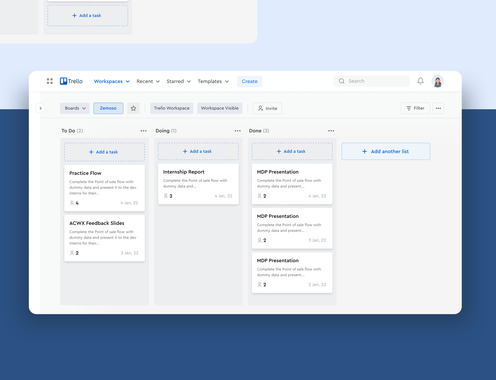The width and height of the screenshot is (496, 380).
Task: Star the Zemoso board
Action: click(133, 108)
